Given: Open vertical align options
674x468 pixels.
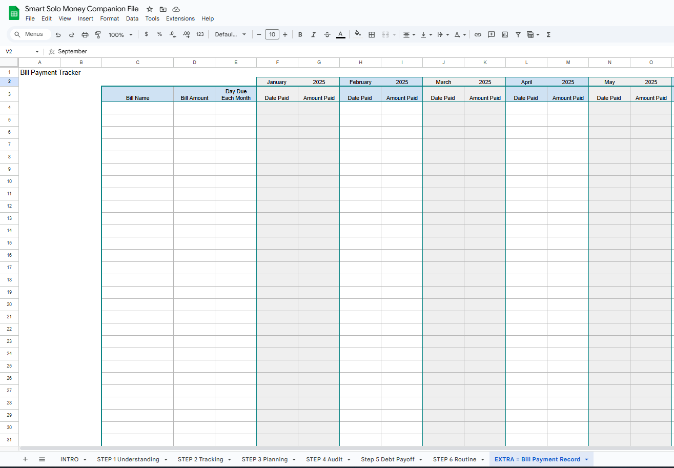Looking at the screenshot, I should tap(426, 34).
